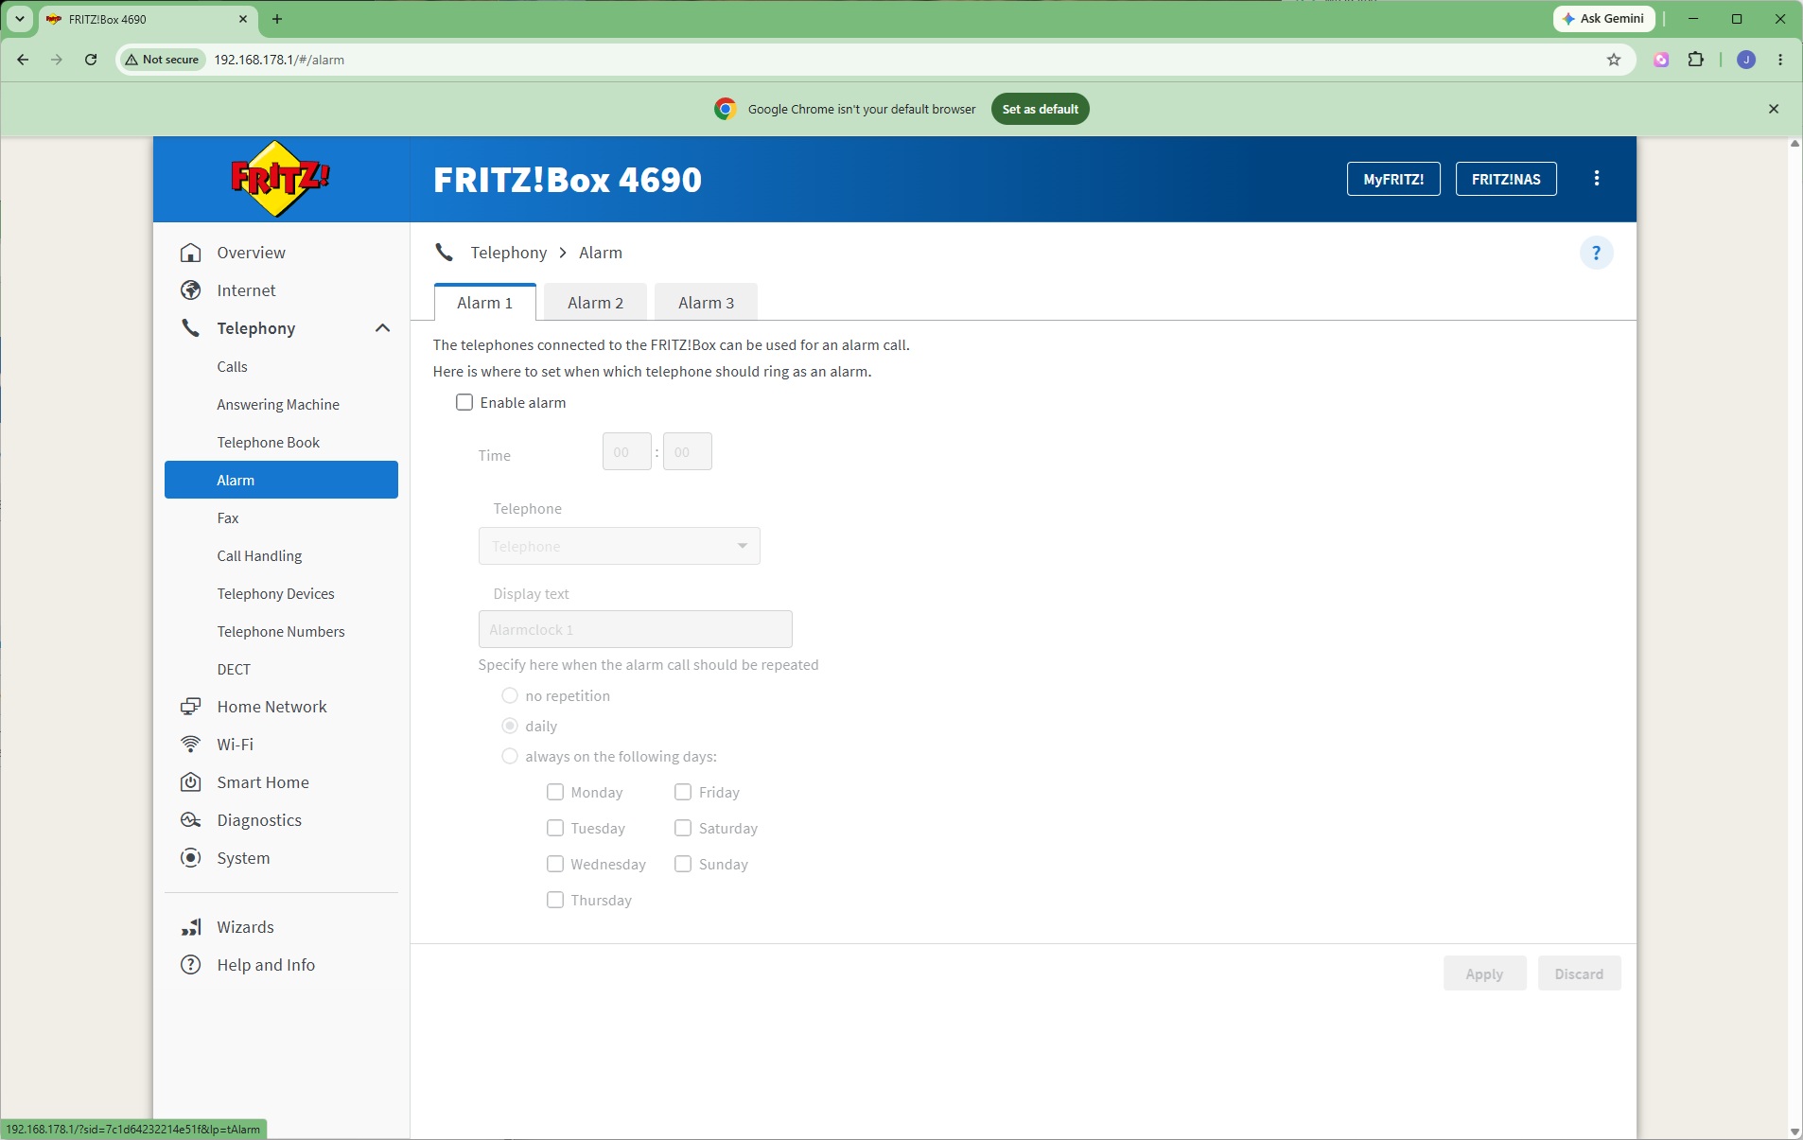
Task: Check the Thursday checkbox
Action: tap(555, 901)
